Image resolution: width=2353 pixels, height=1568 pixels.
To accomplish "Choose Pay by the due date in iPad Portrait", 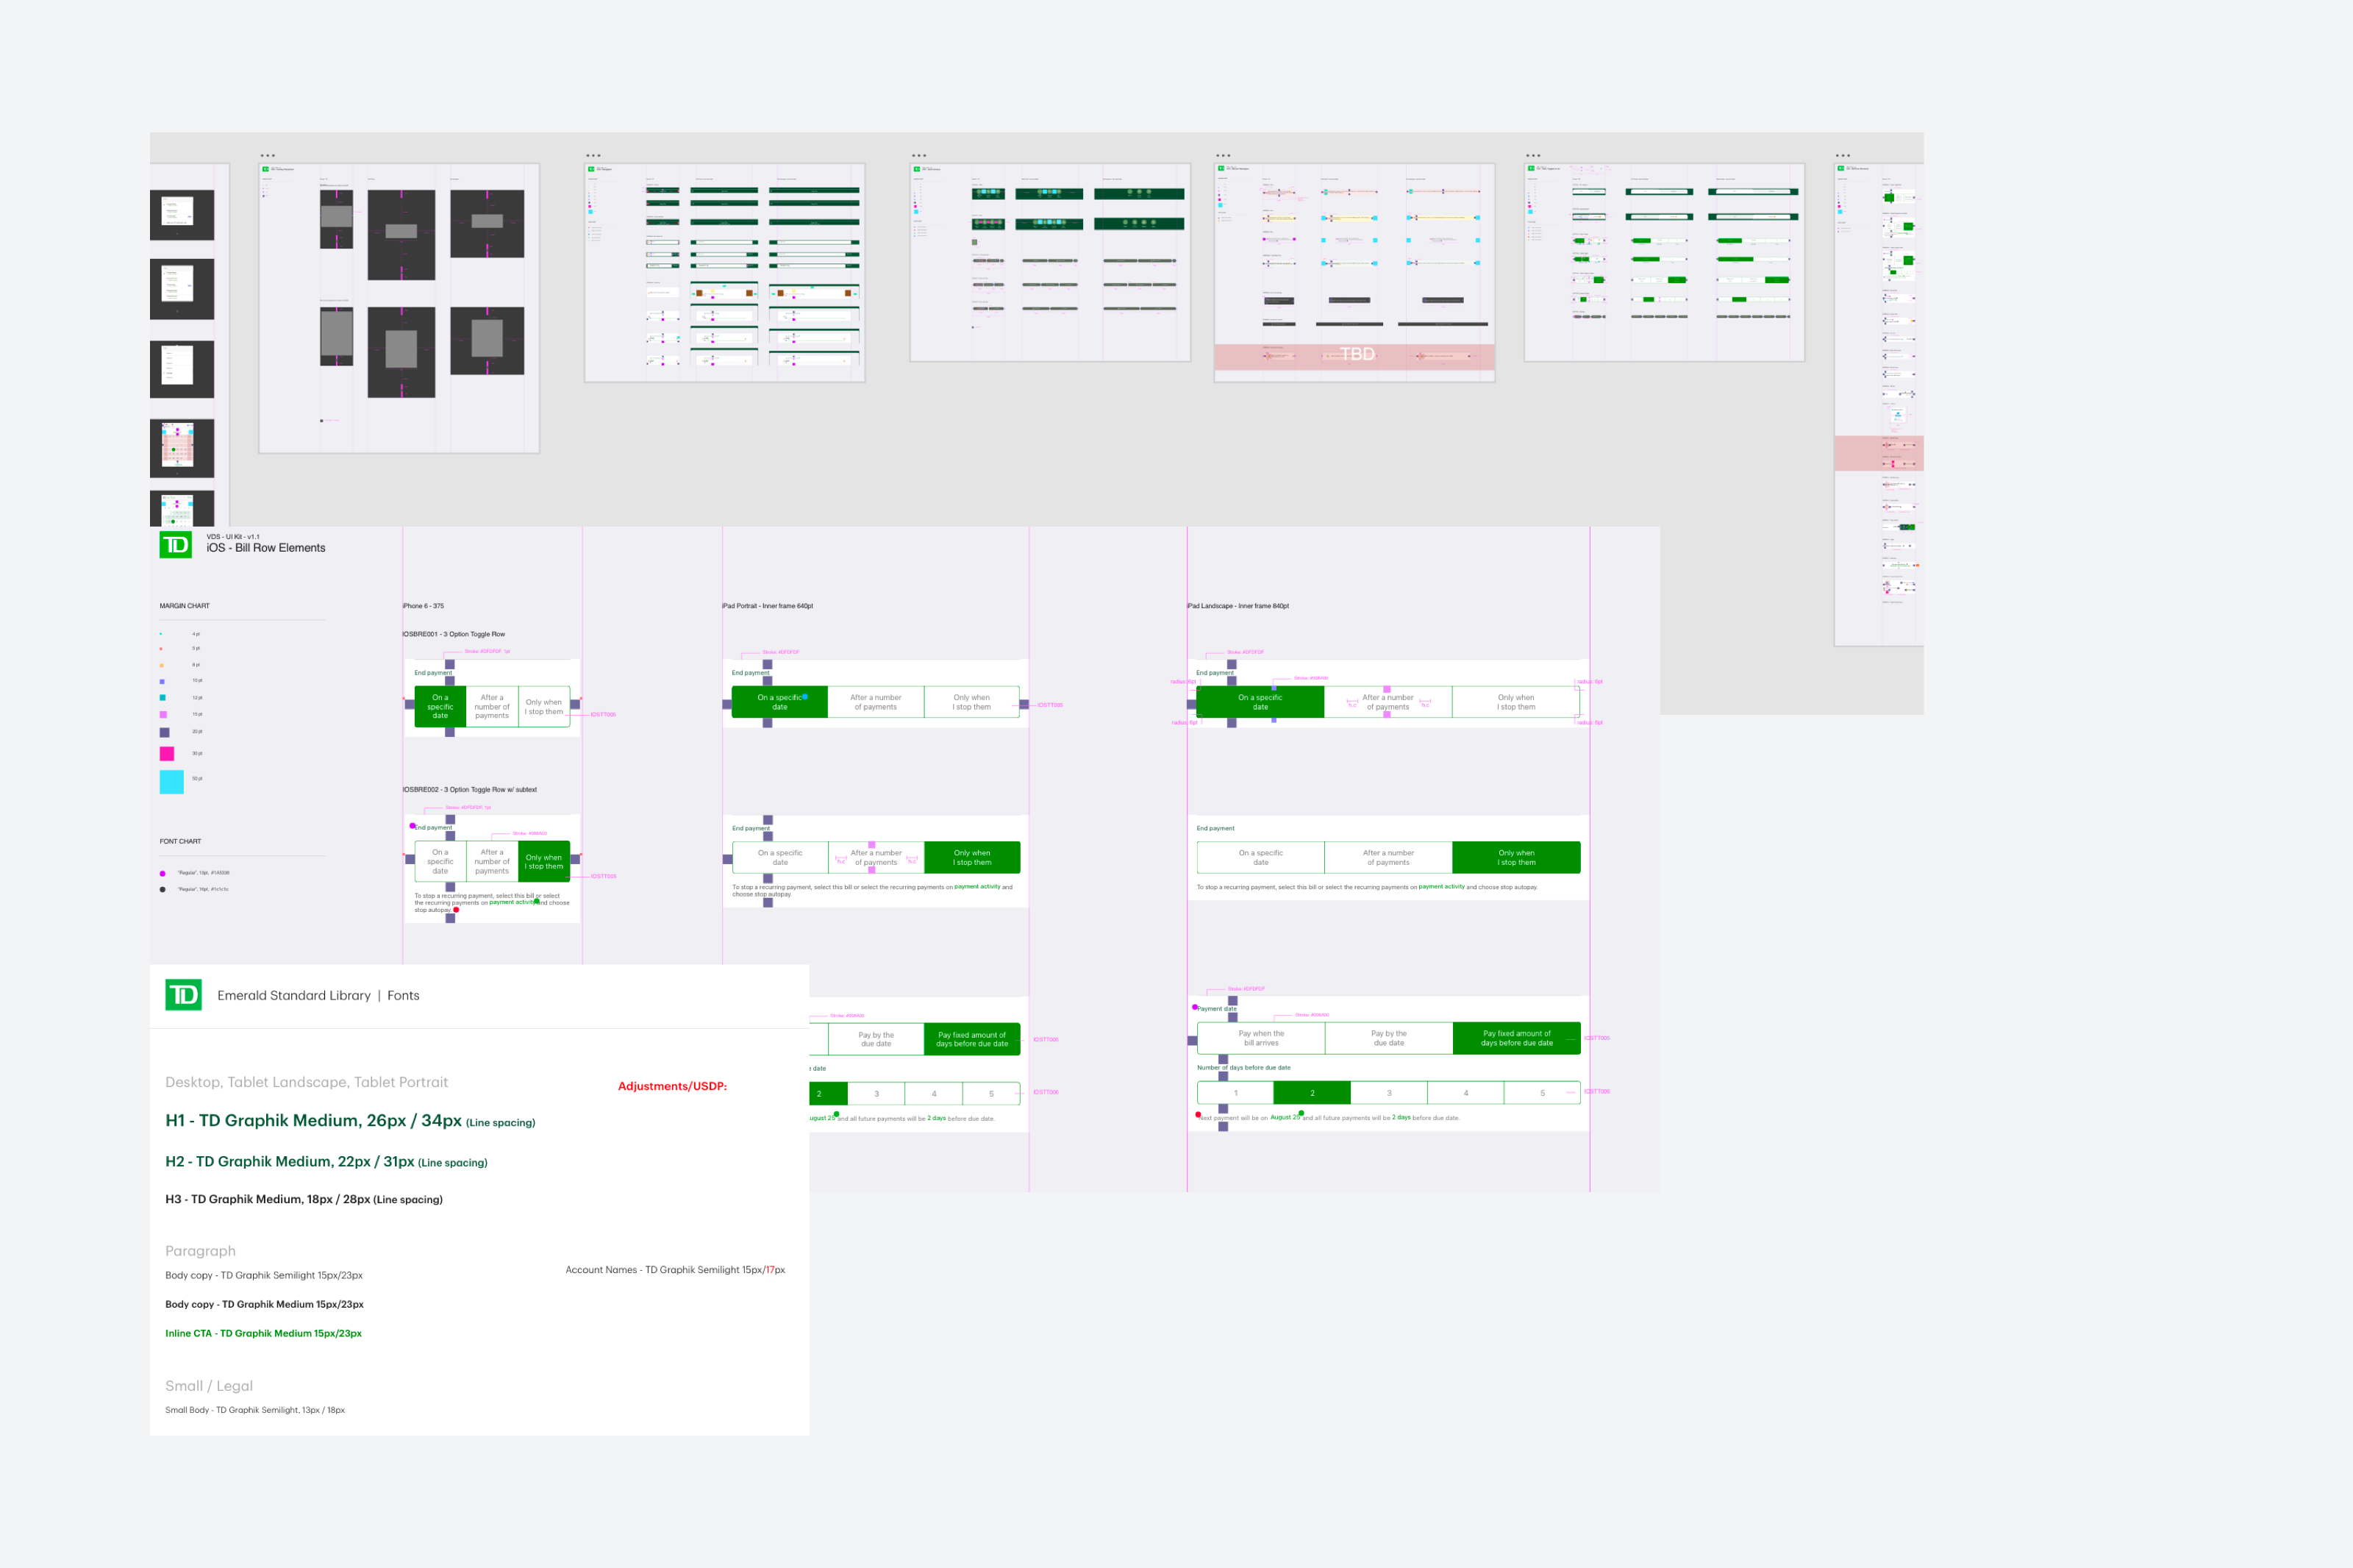I will click(876, 1039).
